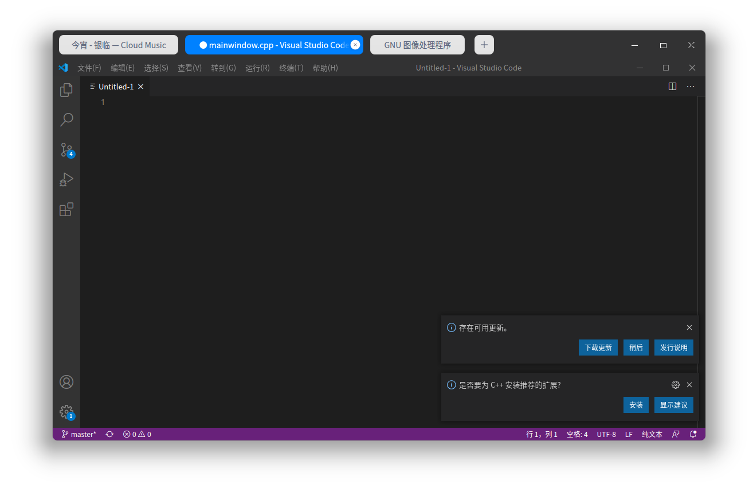Image resolution: width=753 pixels, height=488 pixels.
Task: Split the editor to the right
Action: click(x=672, y=87)
